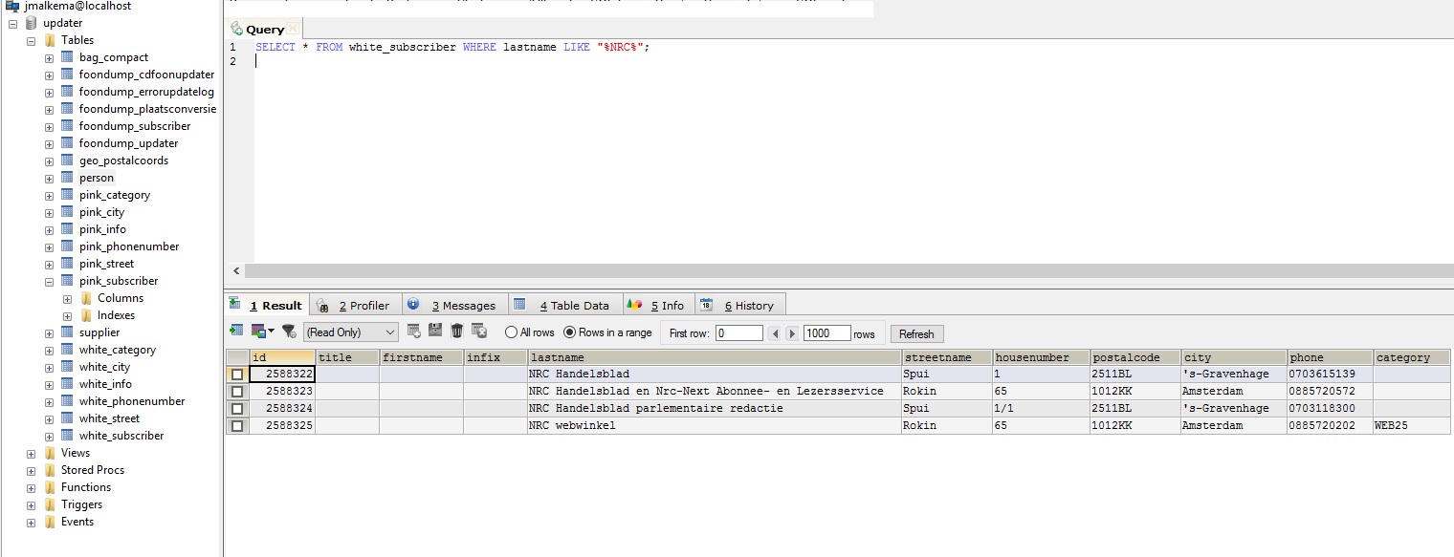Select the white_subscriber table icon

click(67, 436)
